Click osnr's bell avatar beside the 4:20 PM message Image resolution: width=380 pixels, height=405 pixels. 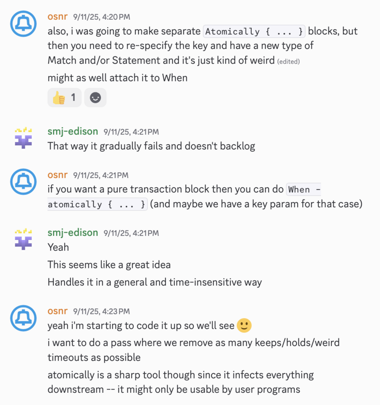(24, 23)
